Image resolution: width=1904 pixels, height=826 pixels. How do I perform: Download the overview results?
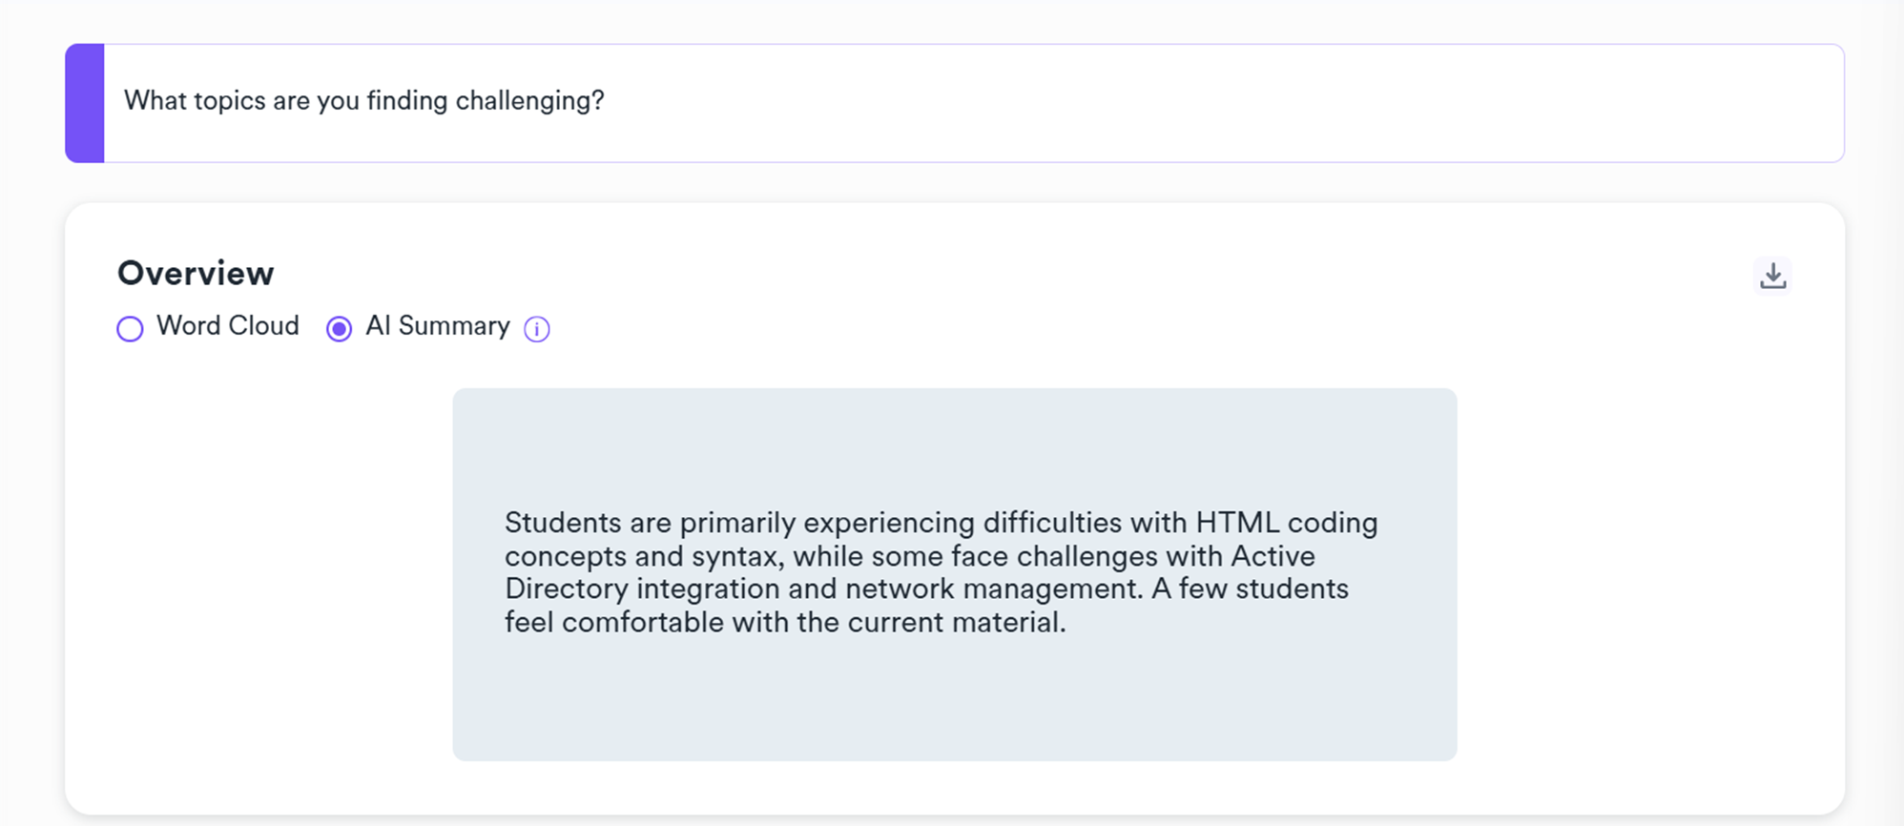pyautogui.click(x=1772, y=276)
